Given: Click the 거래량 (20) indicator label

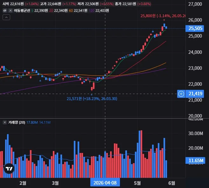Looking at the screenshot, I should point(17,122).
